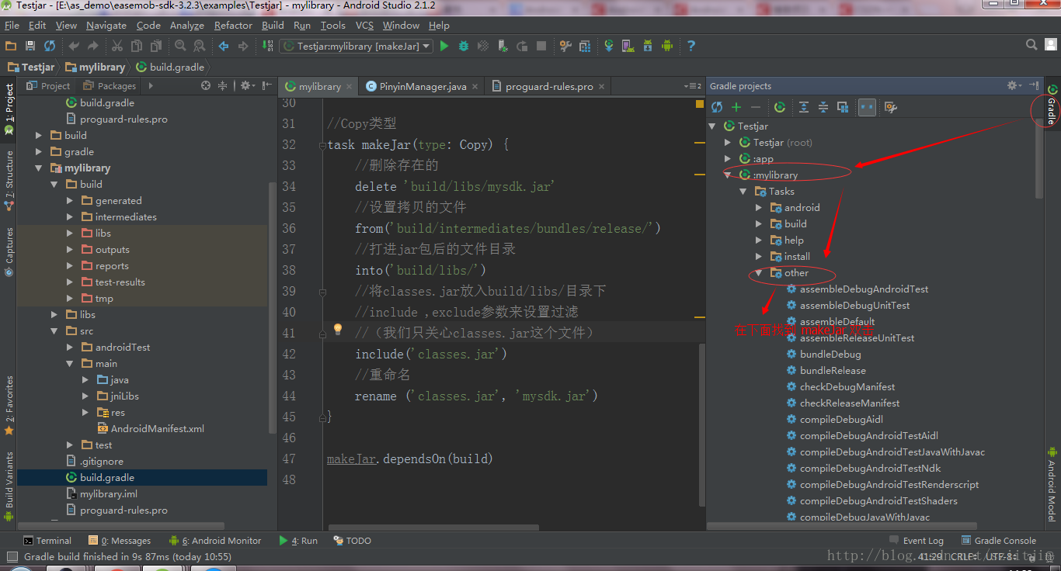Open Project Structure from toolbar icon

coord(585,47)
